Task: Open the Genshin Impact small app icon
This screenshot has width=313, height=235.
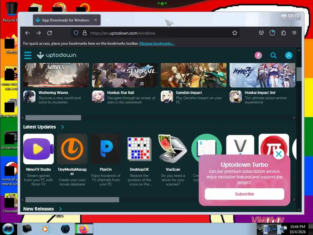Action: (x=167, y=97)
